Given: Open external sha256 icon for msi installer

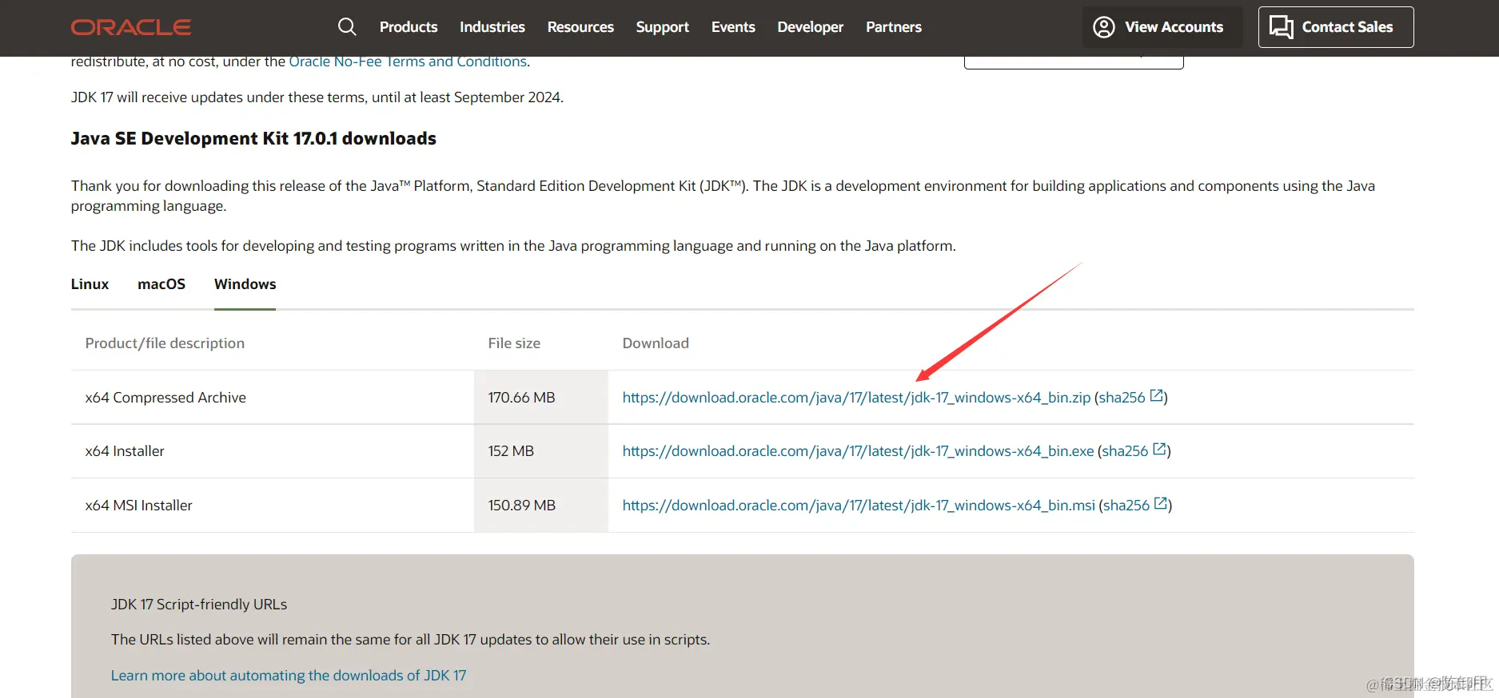Looking at the screenshot, I should click(1161, 504).
